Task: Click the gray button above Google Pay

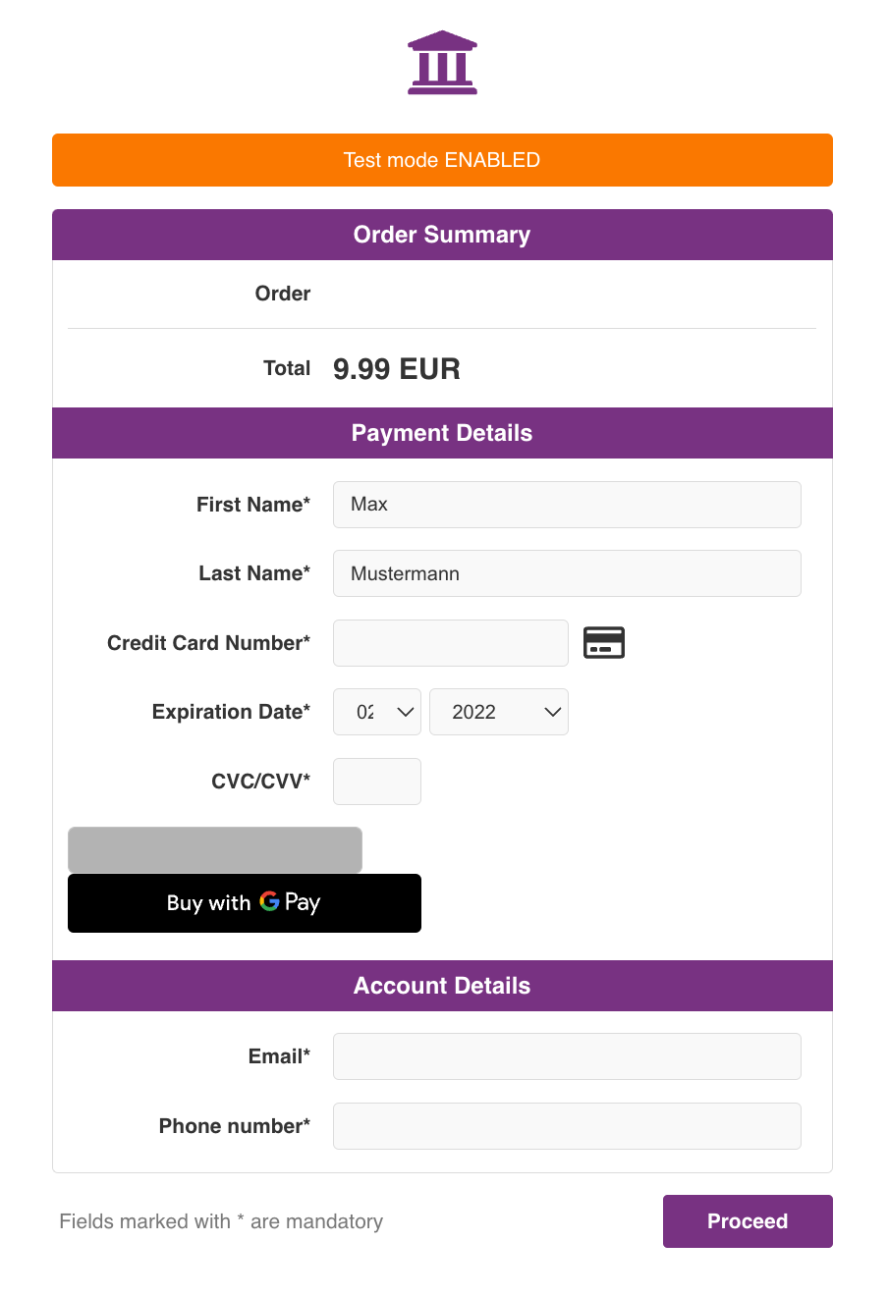Action: coord(215,849)
